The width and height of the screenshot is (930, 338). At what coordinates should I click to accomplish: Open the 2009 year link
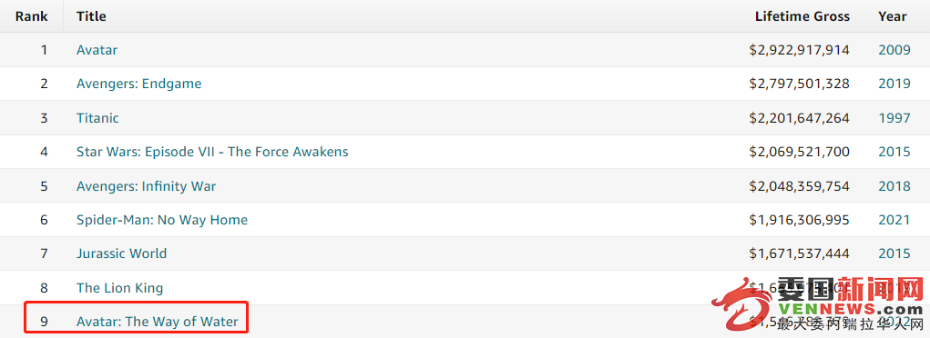894,50
